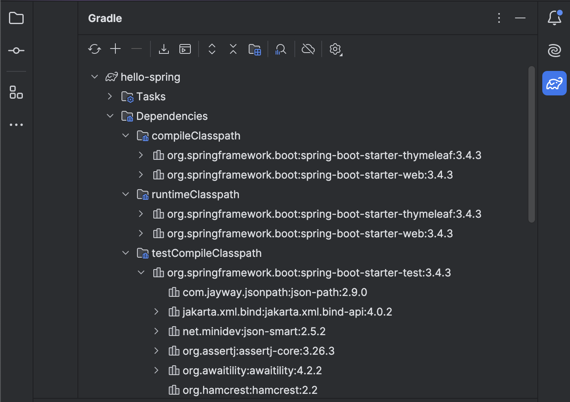Image resolution: width=570 pixels, height=402 pixels.
Task: Show more tool windows via ellipsis
Action: coord(16,125)
